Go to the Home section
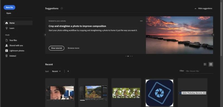 (18, 23)
